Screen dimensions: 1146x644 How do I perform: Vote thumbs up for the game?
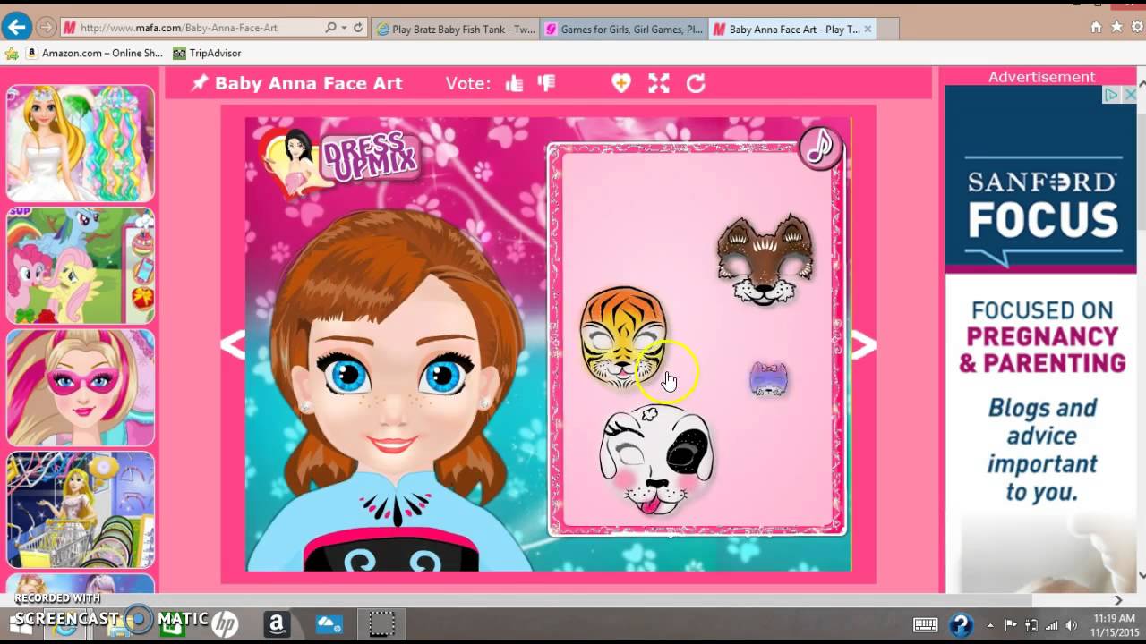pyautogui.click(x=514, y=83)
